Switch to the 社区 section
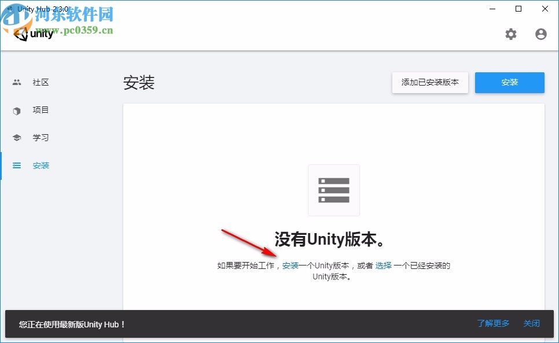559x343 pixels. click(40, 82)
